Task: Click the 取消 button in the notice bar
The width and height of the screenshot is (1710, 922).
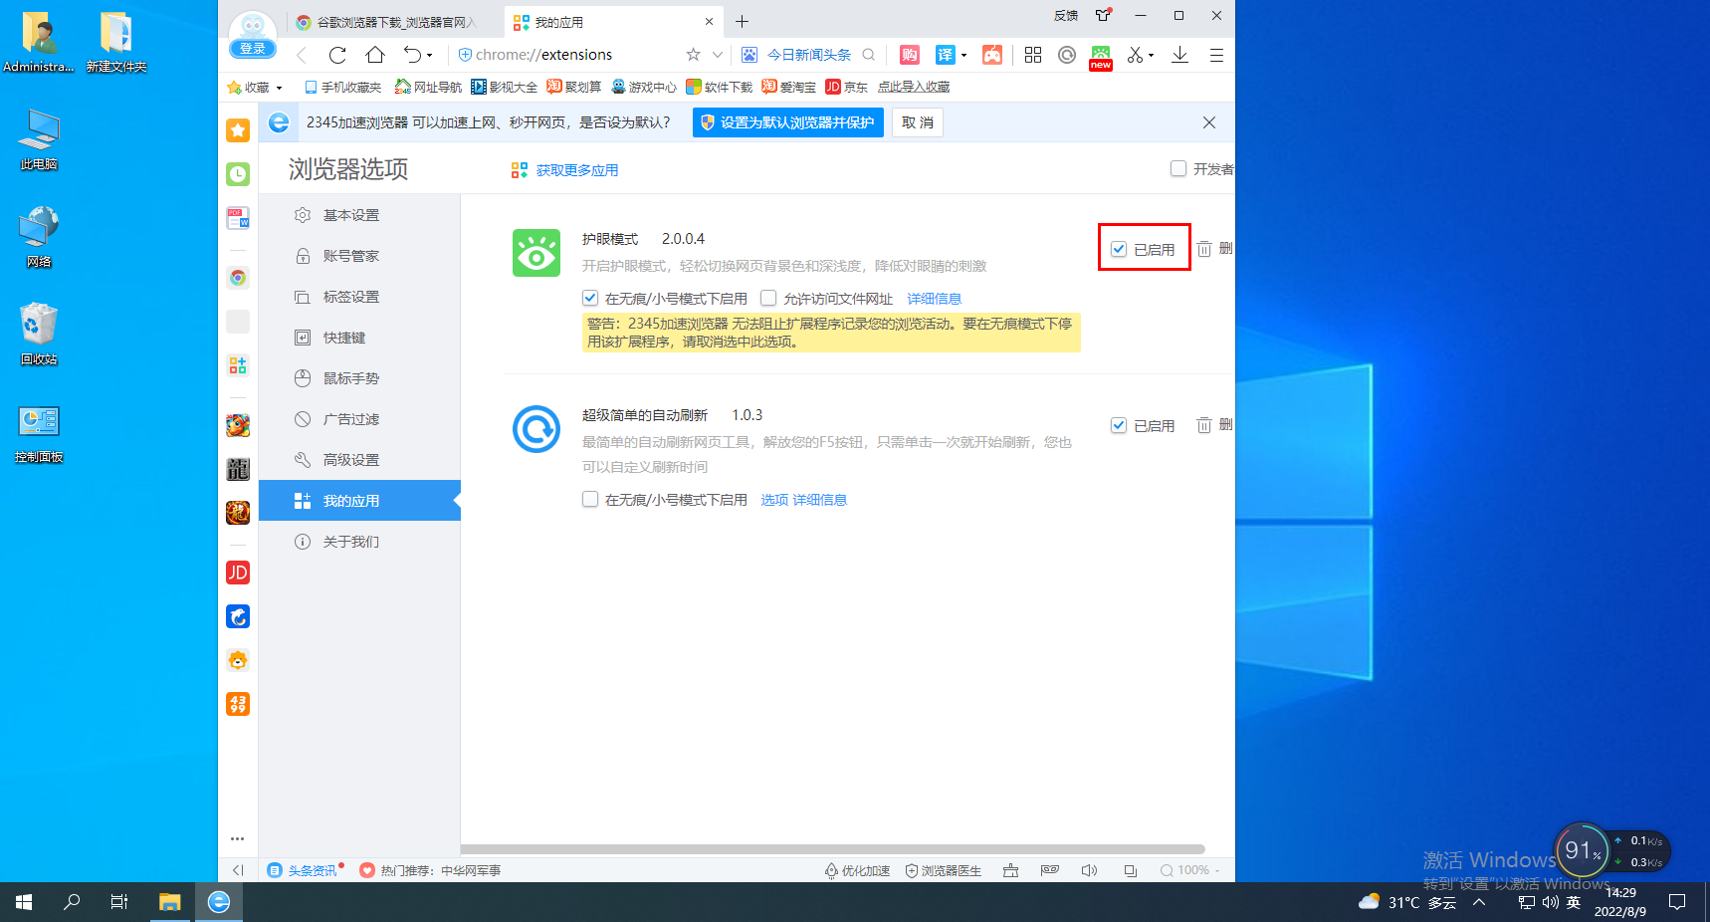Action: [x=917, y=122]
